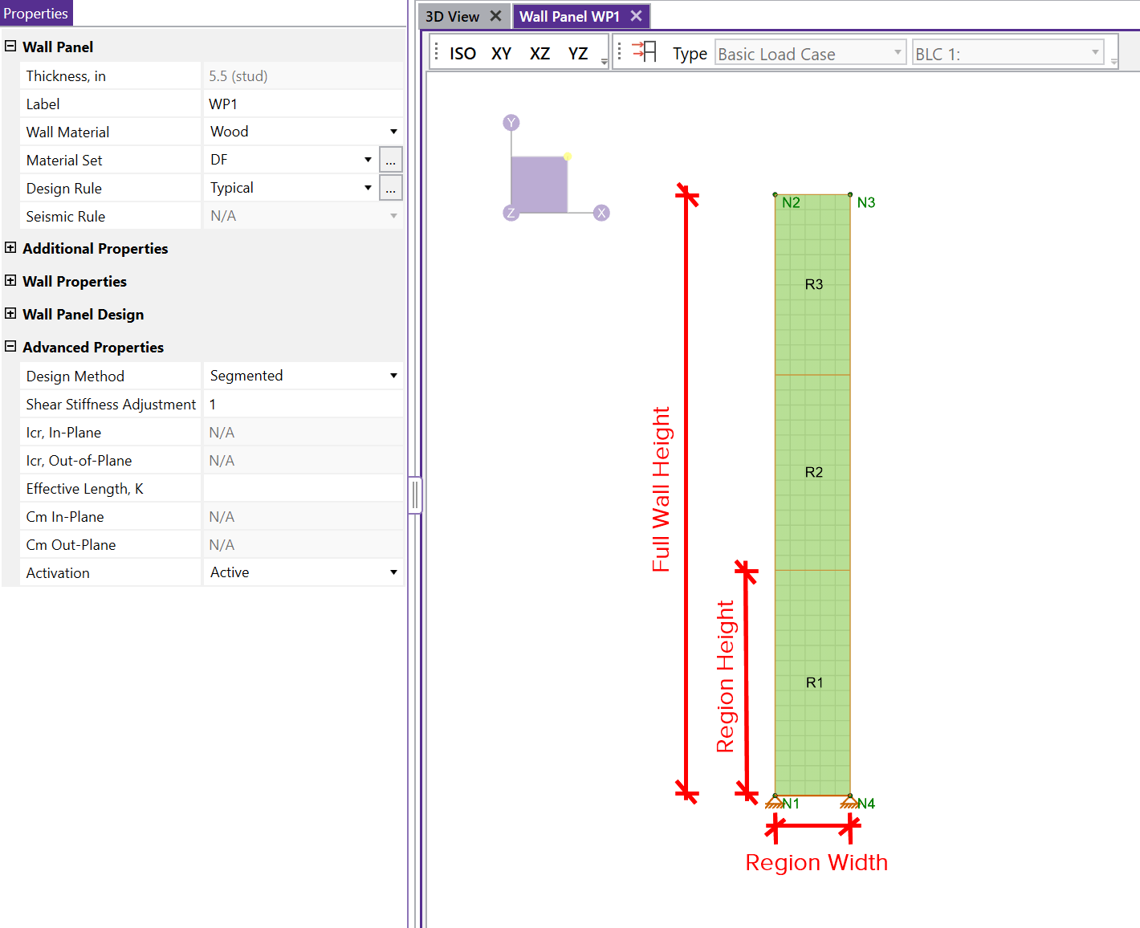
Task: Close the Wall Panel WP1 tab
Action: click(636, 16)
